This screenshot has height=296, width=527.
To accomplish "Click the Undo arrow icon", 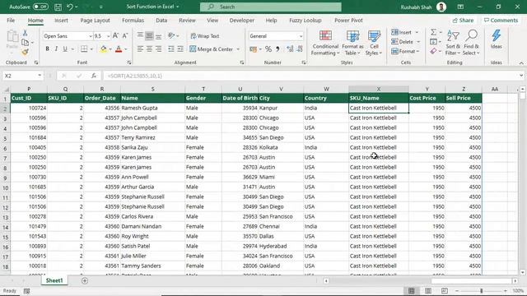I will [69, 7].
